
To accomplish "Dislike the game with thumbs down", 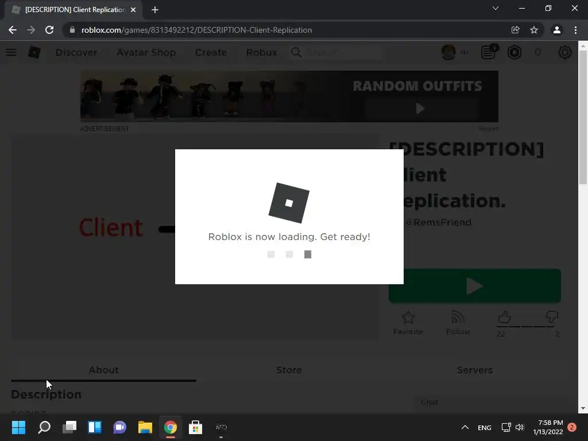I will click(x=552, y=317).
